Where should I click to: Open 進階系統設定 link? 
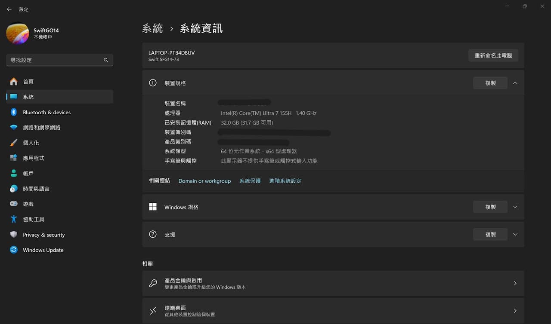tap(285, 181)
